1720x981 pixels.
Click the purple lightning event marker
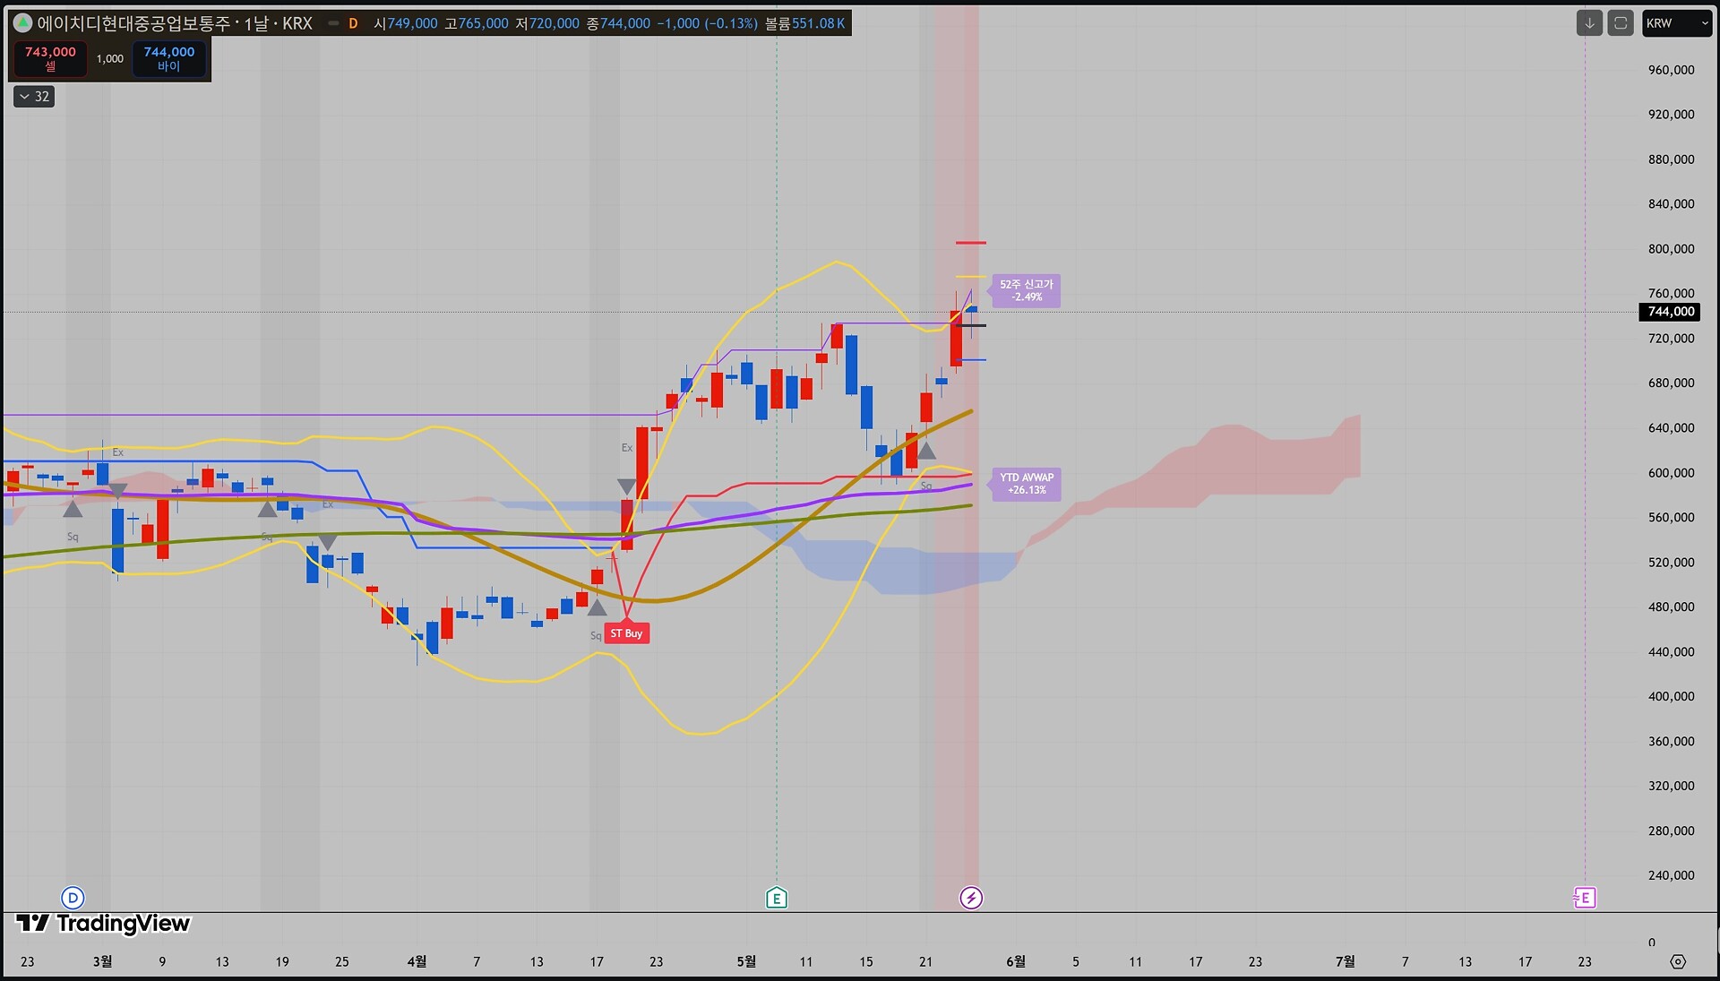[971, 898]
